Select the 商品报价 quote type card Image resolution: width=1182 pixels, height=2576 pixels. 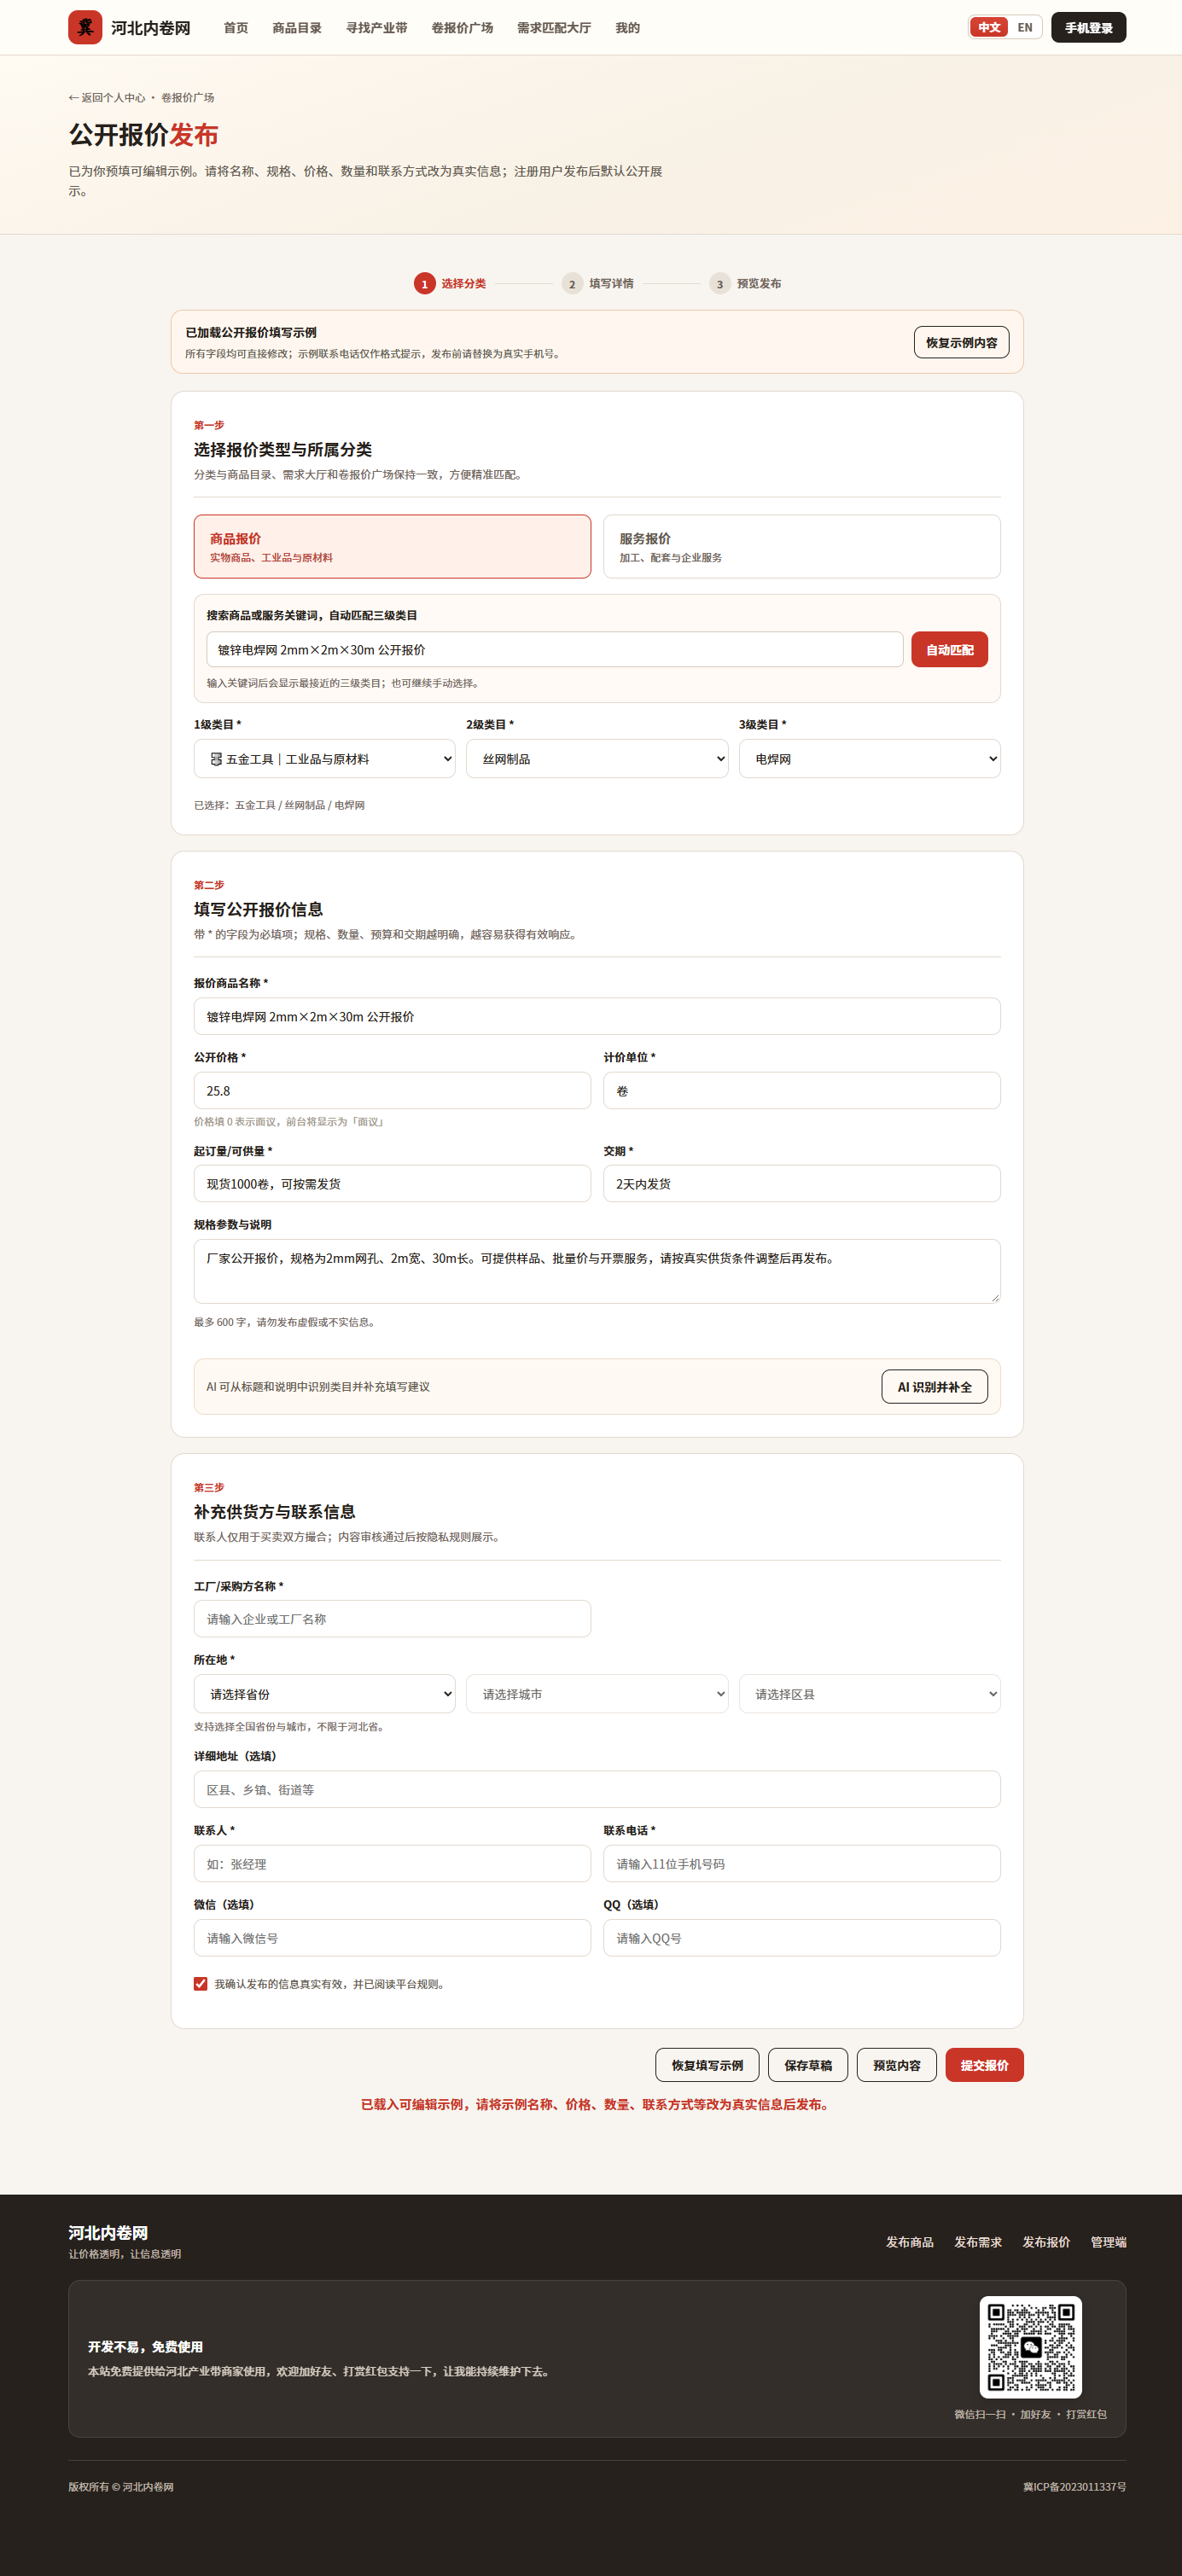[392, 546]
